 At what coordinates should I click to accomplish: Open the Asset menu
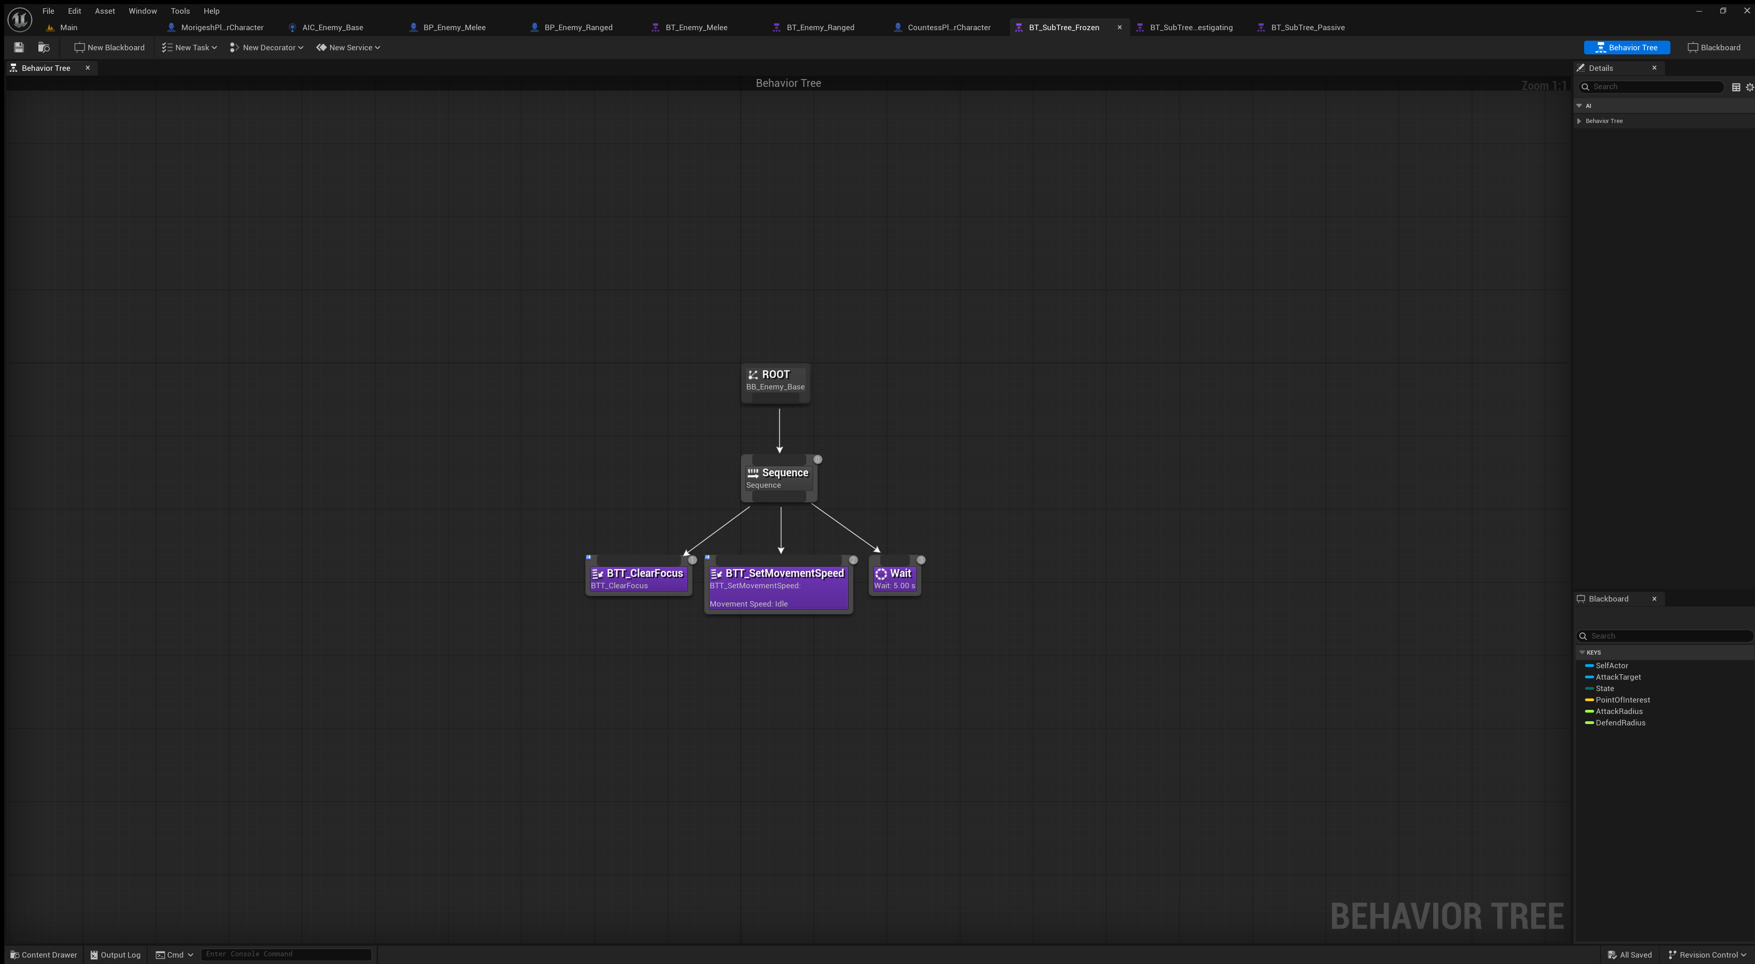pos(104,11)
